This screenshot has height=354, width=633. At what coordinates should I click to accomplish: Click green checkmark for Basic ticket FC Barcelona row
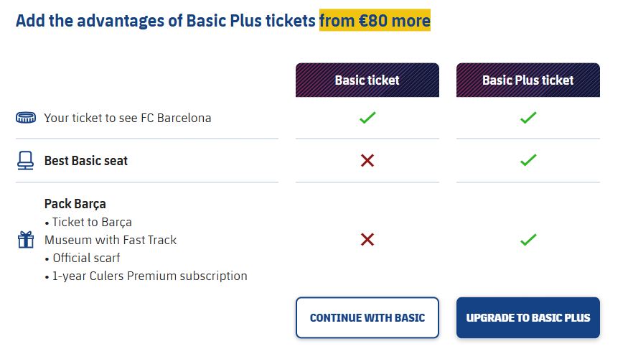(x=367, y=118)
